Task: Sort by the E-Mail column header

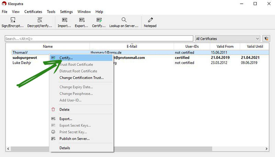Action: (x=132, y=46)
